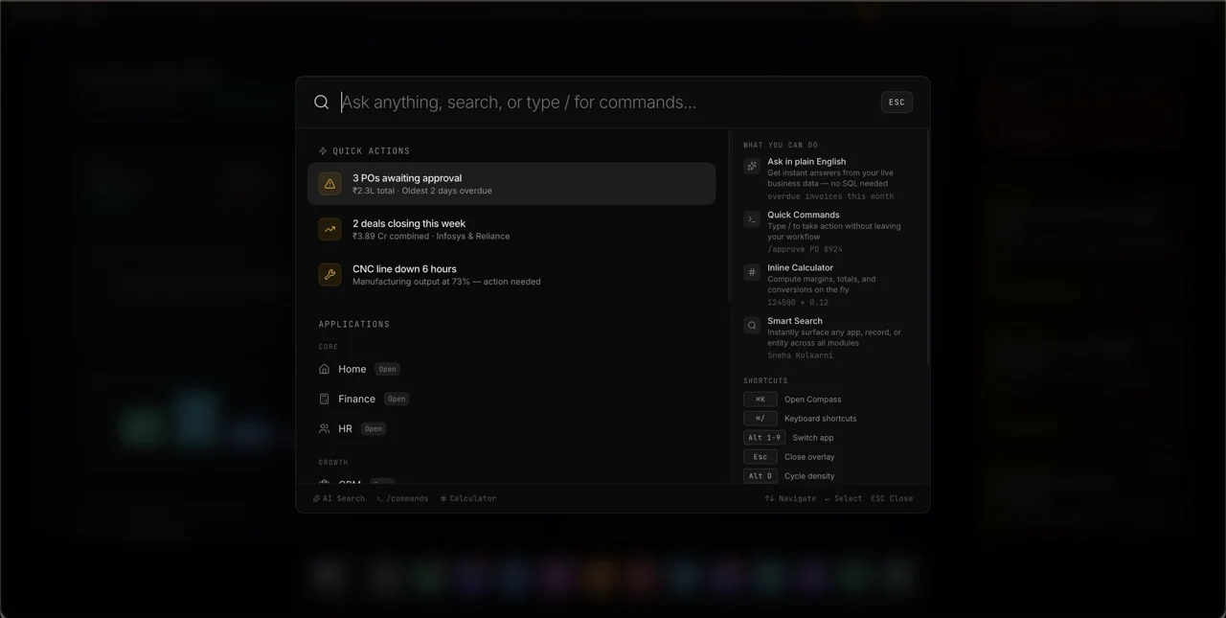Click the wrench icon for CNC line down
This screenshot has width=1226, height=618.
[329, 275]
